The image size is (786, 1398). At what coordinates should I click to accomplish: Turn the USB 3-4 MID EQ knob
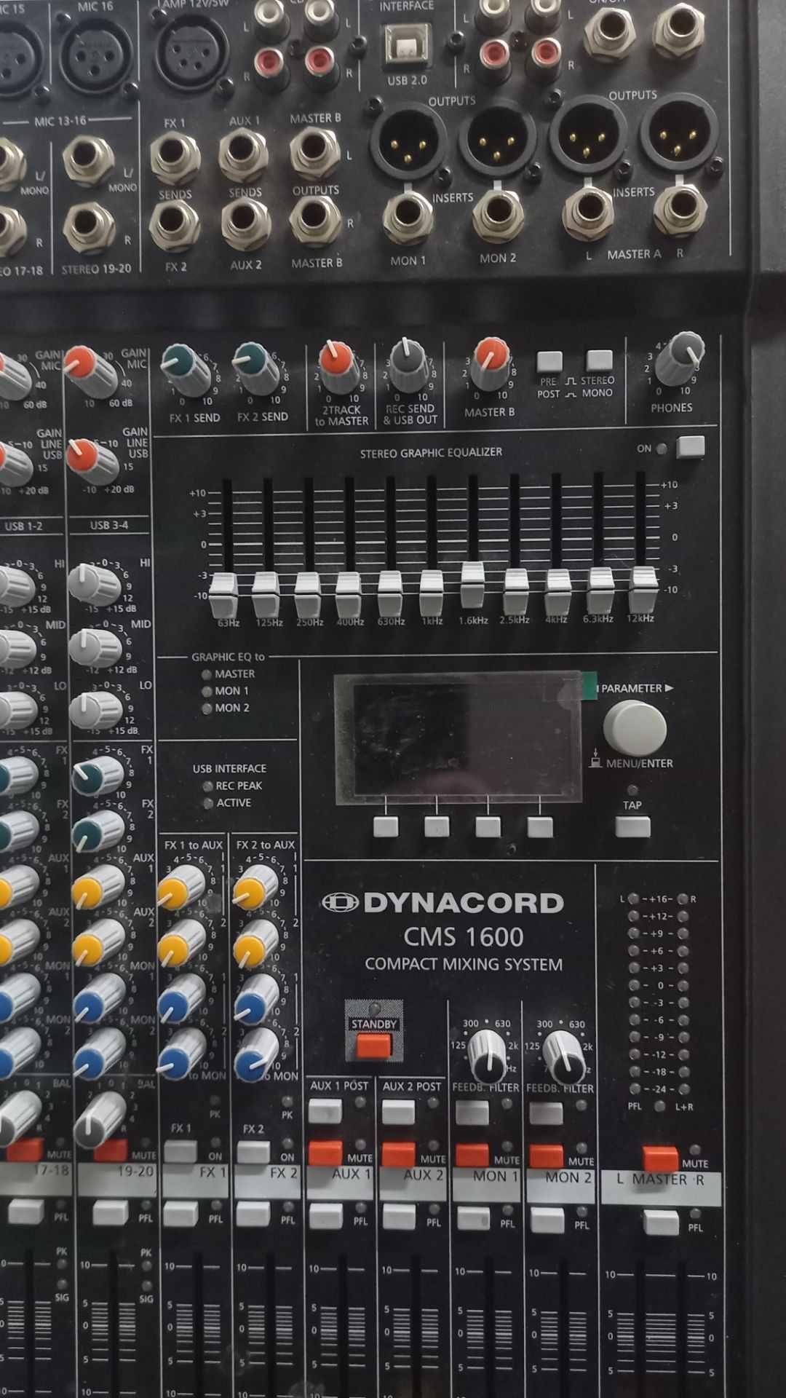95,647
